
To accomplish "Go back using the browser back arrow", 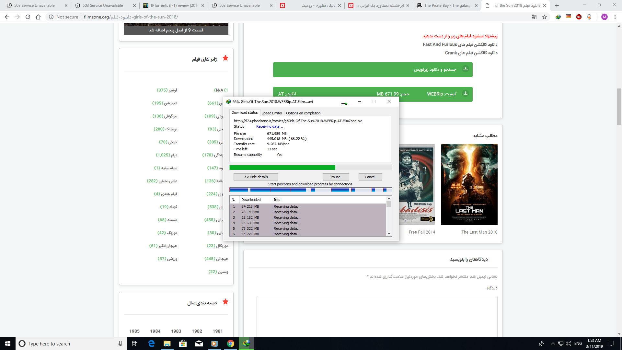I will coord(7,17).
